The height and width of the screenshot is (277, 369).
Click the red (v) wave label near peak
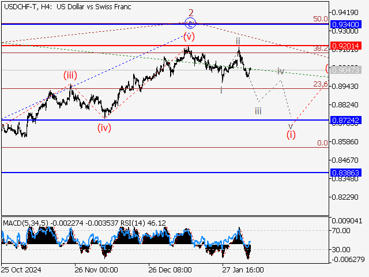(188, 36)
